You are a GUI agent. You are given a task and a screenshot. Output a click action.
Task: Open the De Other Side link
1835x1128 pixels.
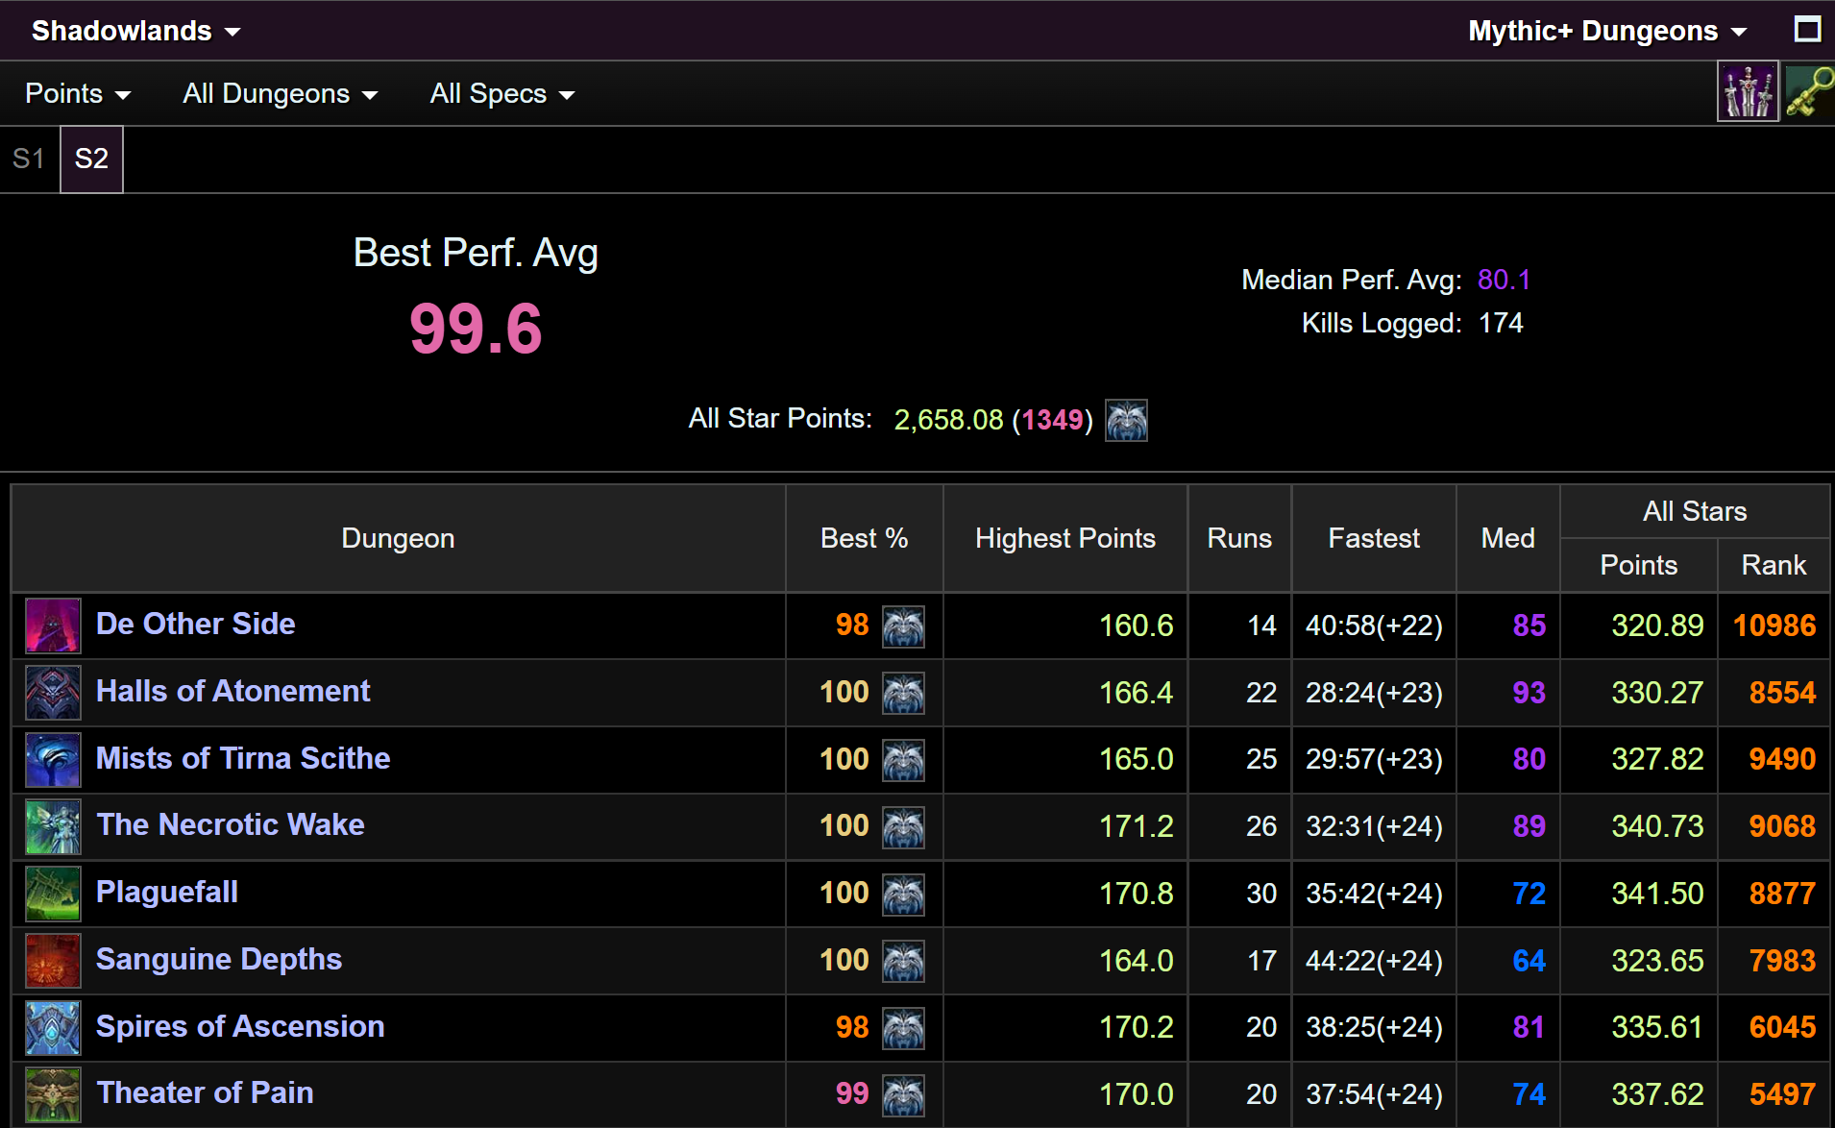196,624
